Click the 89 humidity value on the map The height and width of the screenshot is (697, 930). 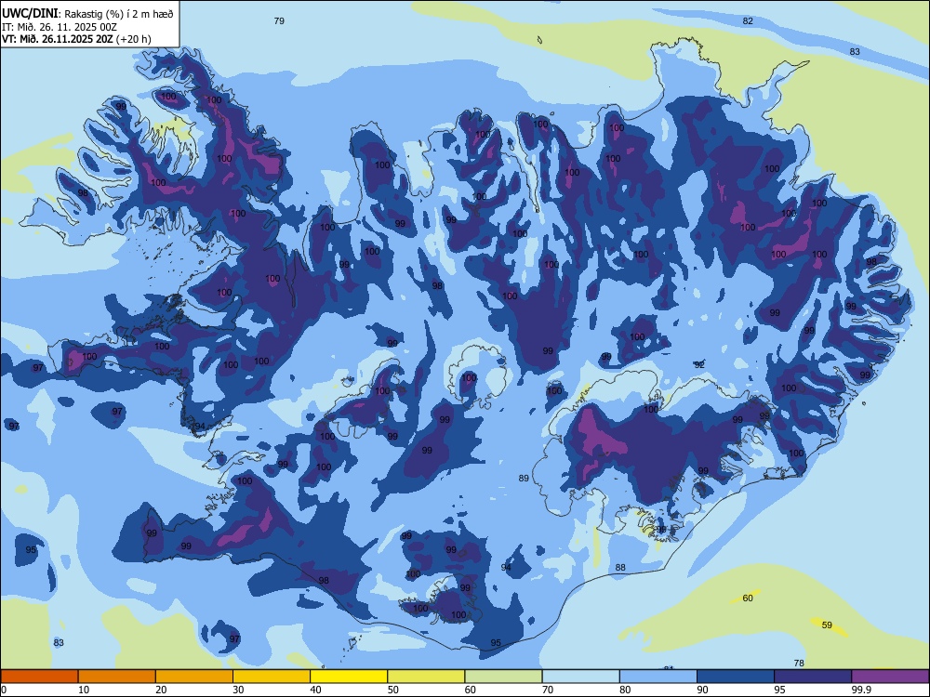[x=524, y=479]
